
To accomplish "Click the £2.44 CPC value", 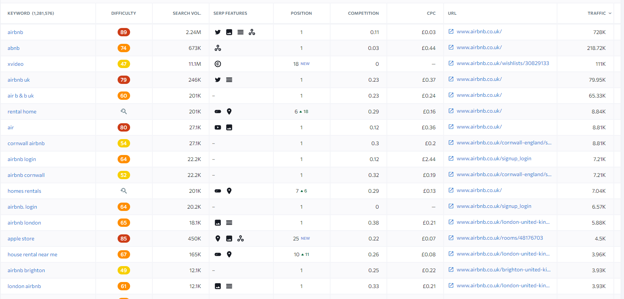I will pyautogui.click(x=429, y=159).
